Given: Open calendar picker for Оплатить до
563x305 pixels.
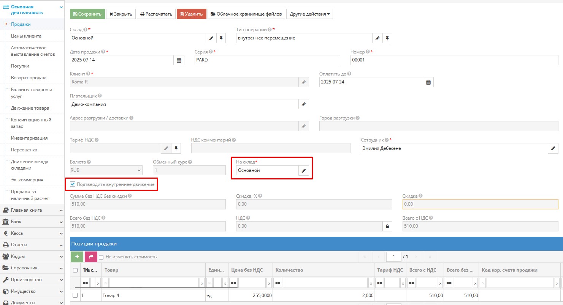Looking at the screenshot, I should click(428, 82).
